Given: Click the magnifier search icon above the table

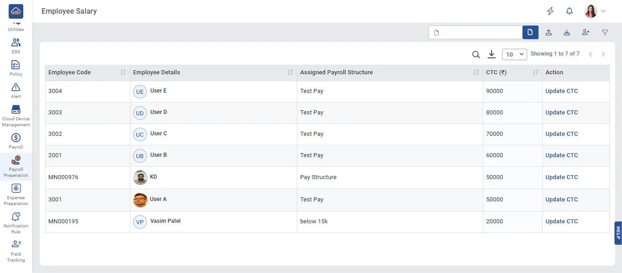Looking at the screenshot, I should [476, 55].
